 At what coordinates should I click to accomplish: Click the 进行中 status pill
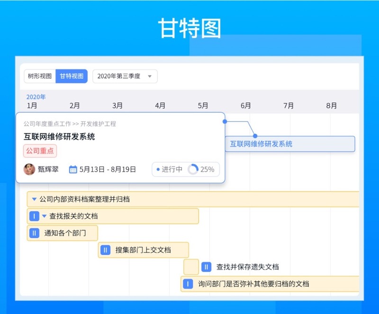pyautogui.click(x=169, y=169)
